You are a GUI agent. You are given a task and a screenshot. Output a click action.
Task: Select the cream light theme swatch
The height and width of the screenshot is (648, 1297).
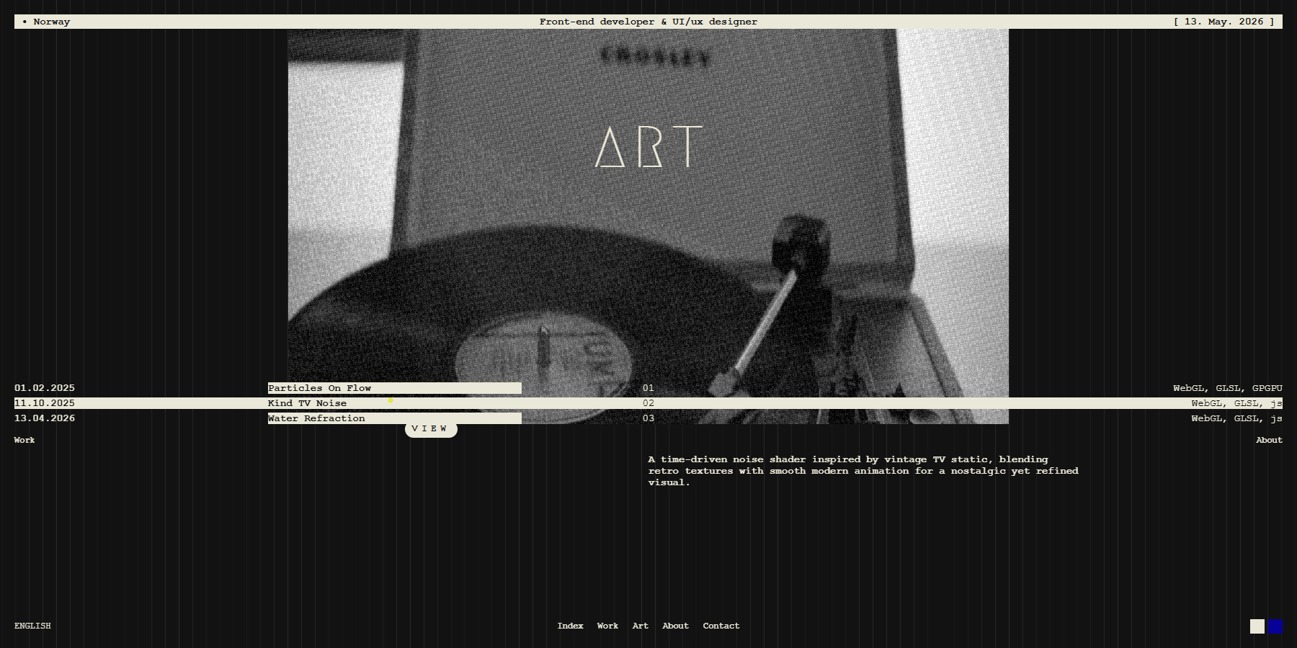1257,626
